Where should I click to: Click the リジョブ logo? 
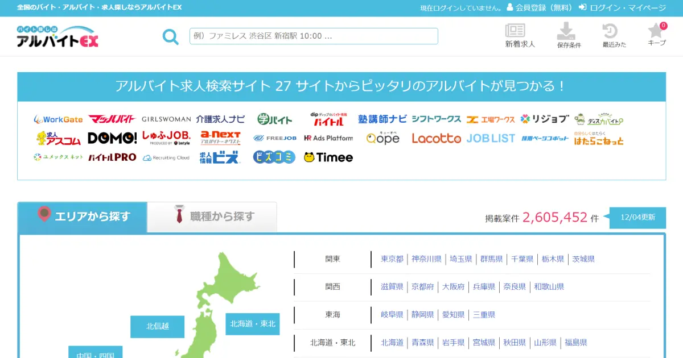point(545,119)
